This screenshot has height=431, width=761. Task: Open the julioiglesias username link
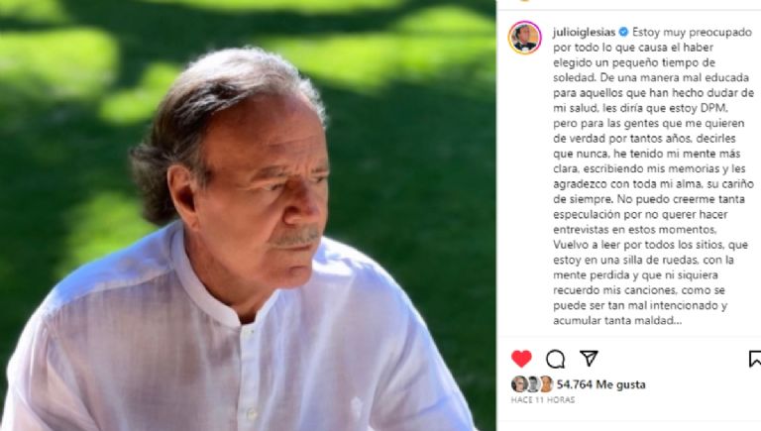click(x=584, y=32)
